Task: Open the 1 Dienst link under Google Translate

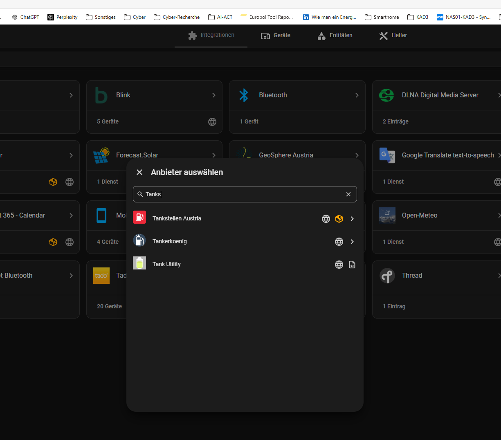Action: 393,182
